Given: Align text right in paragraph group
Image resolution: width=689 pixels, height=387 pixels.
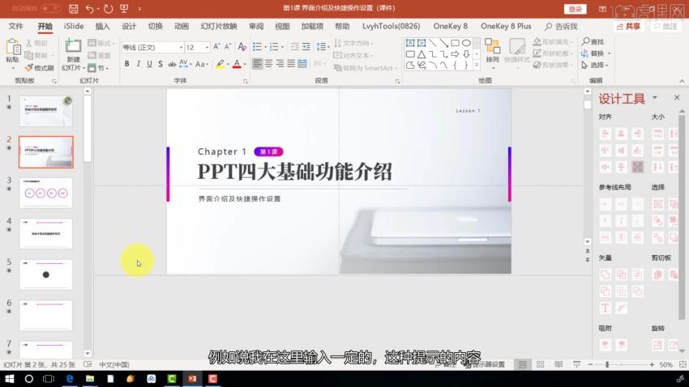Looking at the screenshot, I should [x=280, y=64].
